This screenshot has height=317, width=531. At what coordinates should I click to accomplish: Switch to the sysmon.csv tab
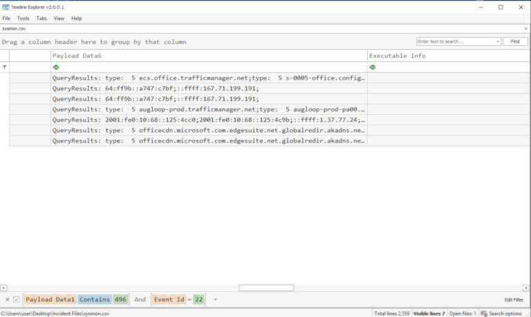tap(14, 28)
